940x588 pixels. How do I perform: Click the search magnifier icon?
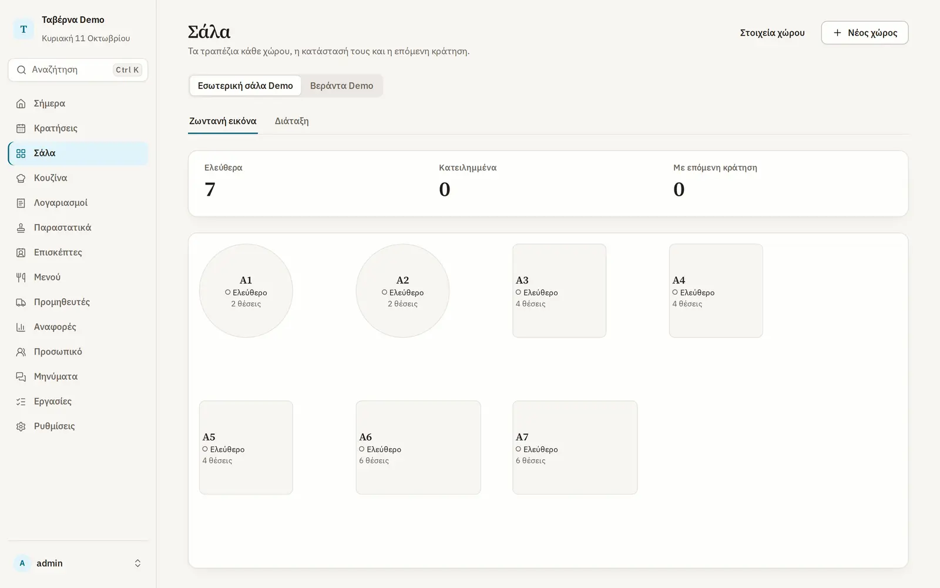click(22, 70)
